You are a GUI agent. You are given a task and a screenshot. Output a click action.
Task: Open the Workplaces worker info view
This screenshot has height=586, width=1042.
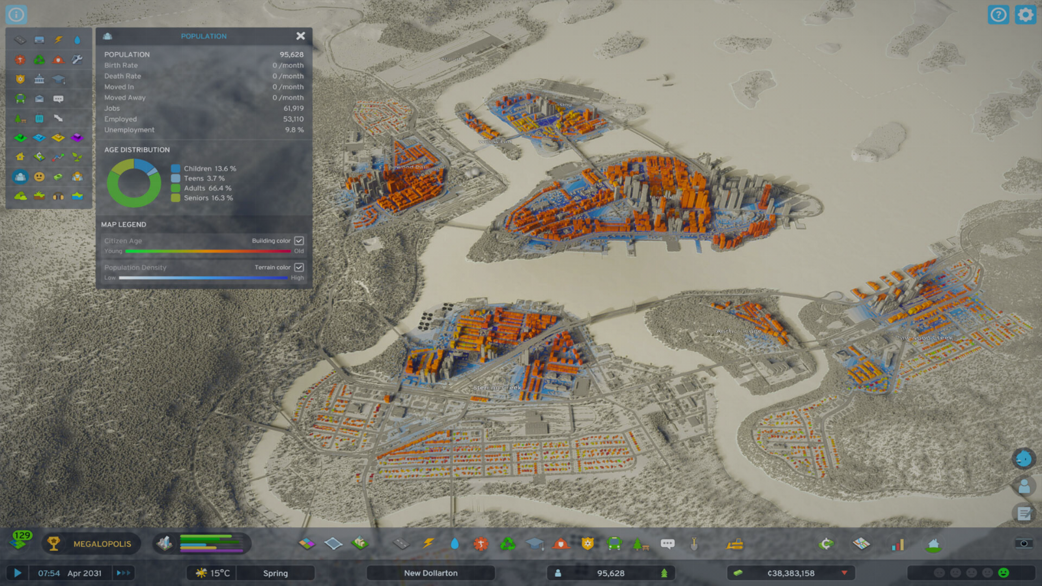point(77,176)
